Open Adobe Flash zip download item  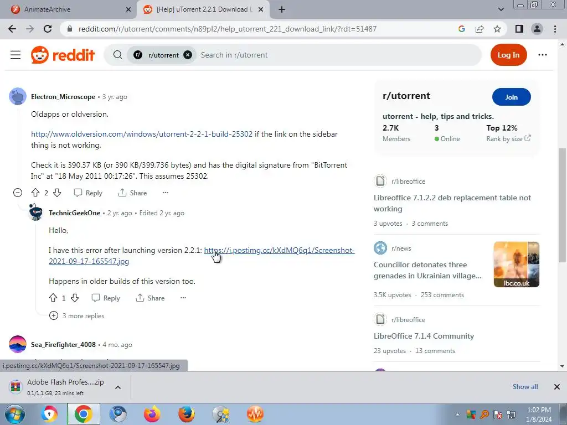point(65,387)
